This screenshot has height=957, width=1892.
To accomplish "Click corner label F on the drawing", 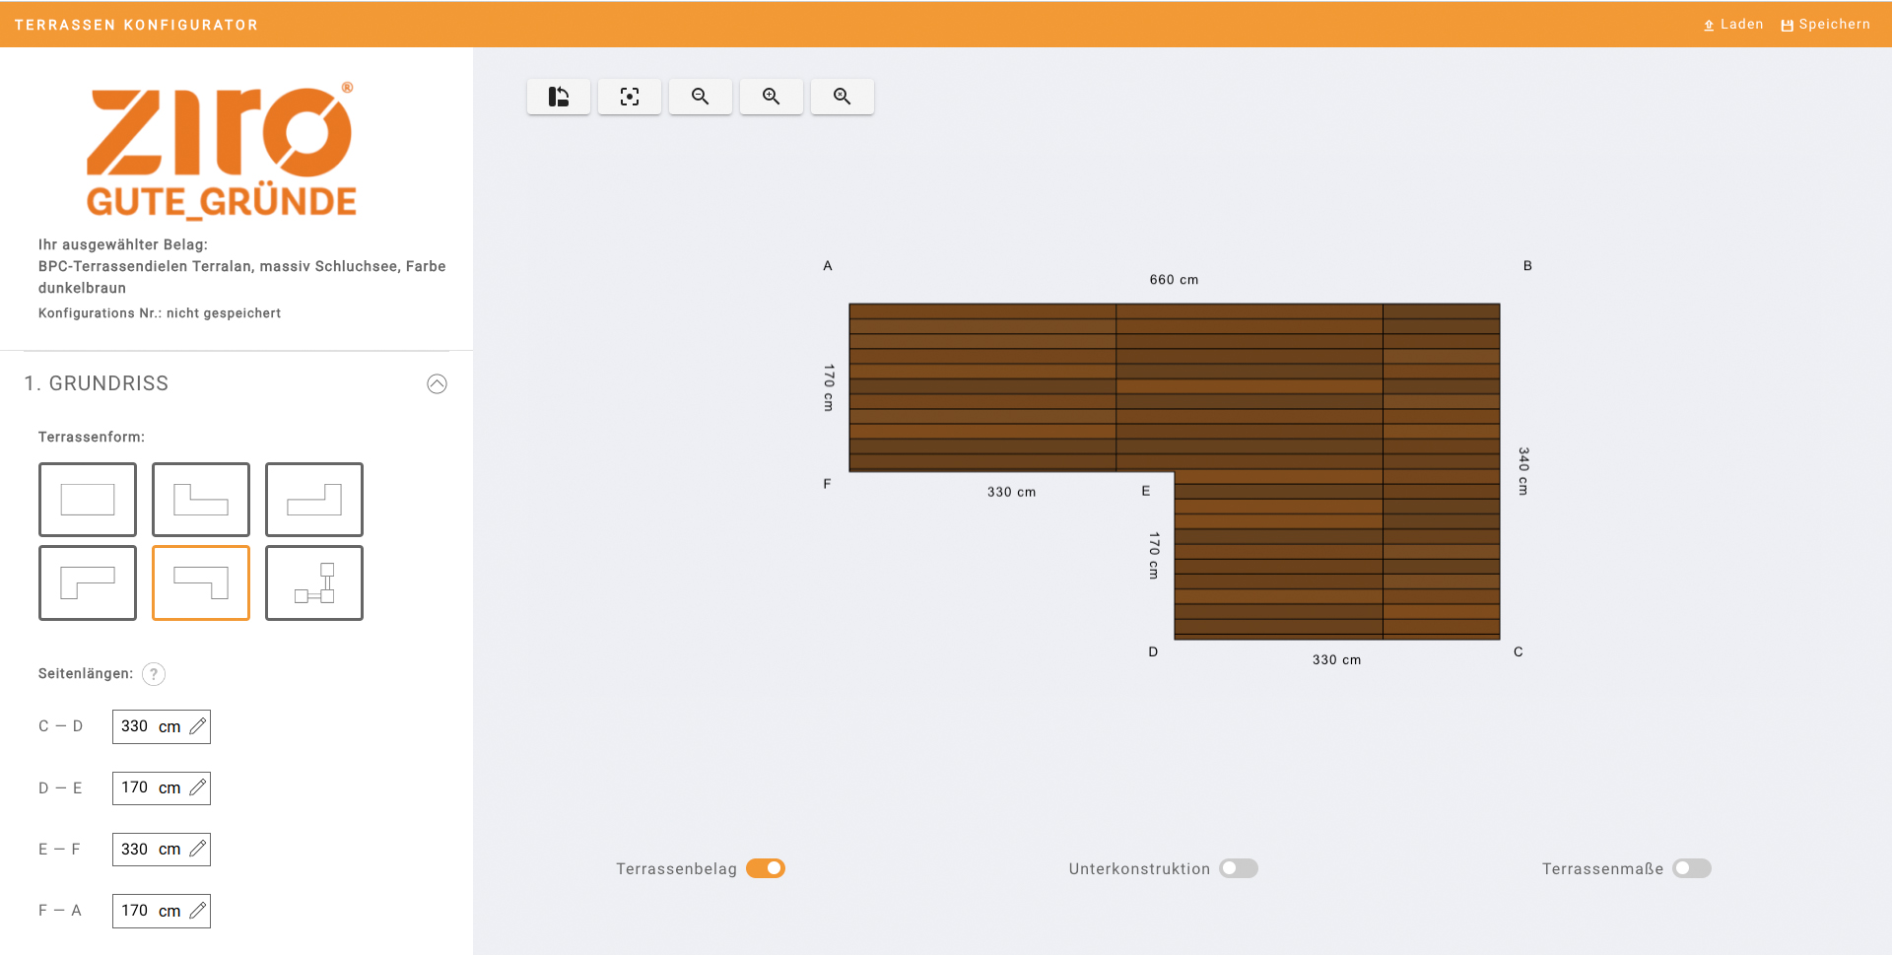I will (x=827, y=484).
